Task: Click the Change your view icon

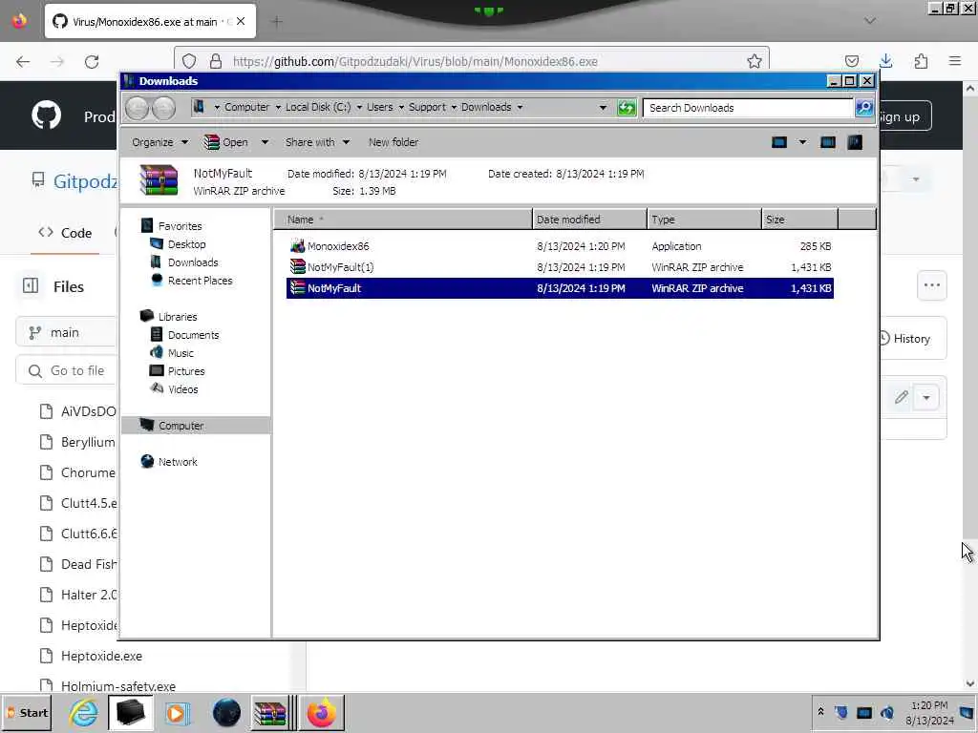Action: (x=779, y=142)
